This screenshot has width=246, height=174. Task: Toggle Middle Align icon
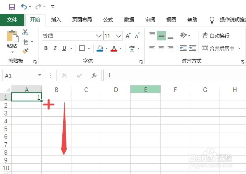(161, 35)
